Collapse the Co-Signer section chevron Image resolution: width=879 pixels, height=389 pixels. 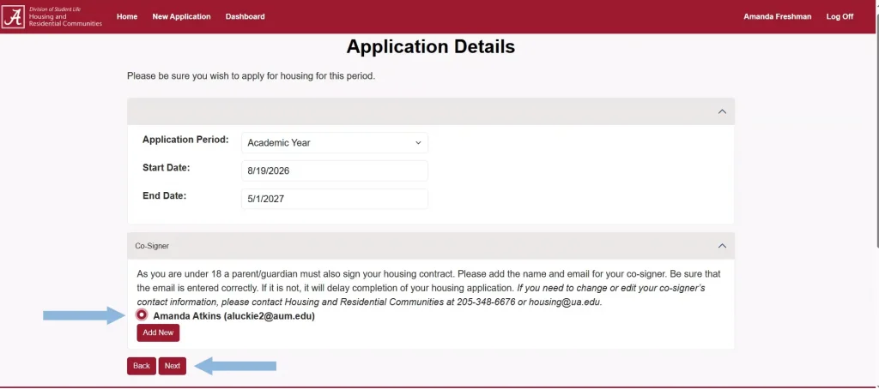[x=722, y=246]
